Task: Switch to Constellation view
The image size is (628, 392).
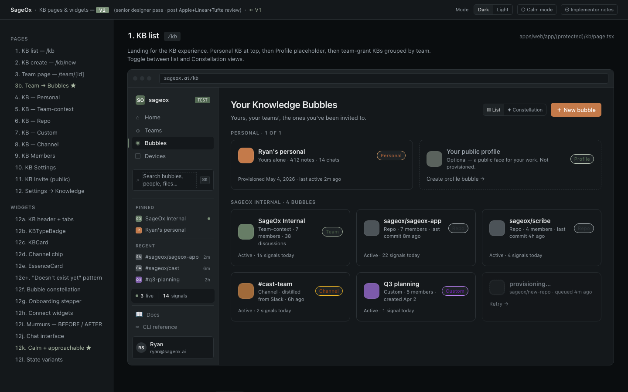Action: (x=525, y=110)
